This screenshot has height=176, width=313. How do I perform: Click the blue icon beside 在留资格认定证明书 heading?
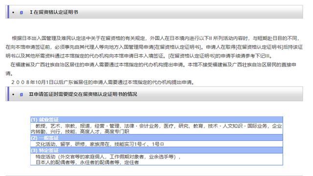click(22, 12)
